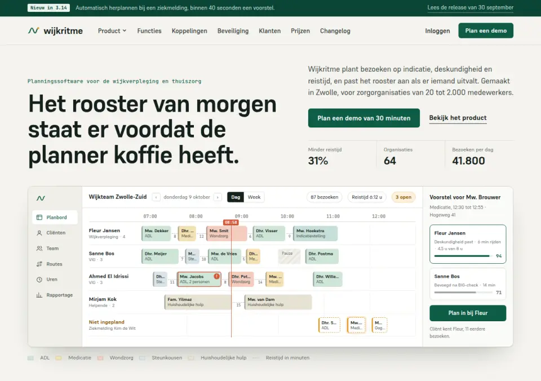Open the Changelog menu item
This screenshot has height=381, width=541.
click(x=335, y=30)
